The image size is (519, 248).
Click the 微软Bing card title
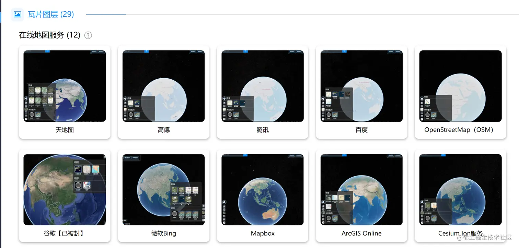tap(163, 234)
